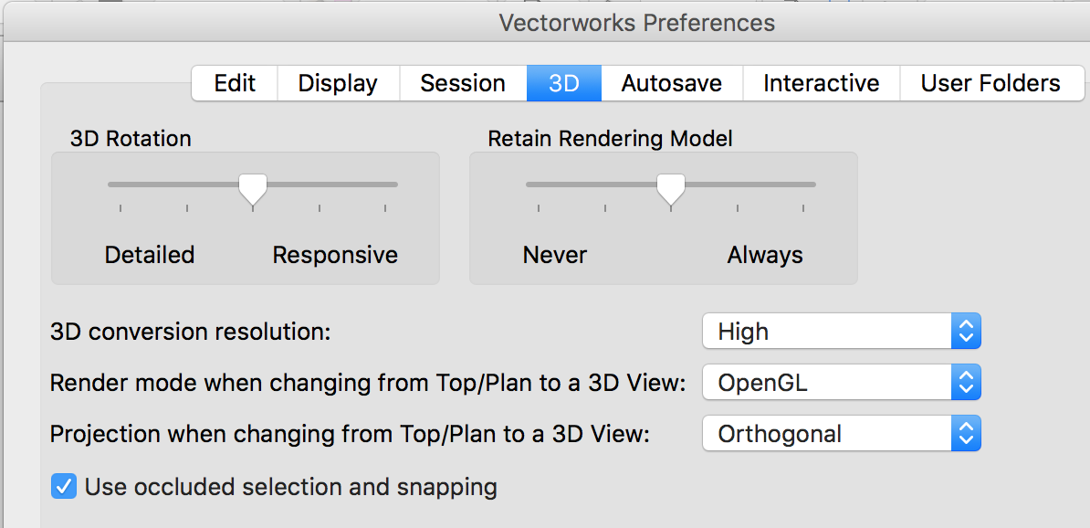Viewport: 1090px width, 528px height.
Task: Click the Never label under the rendering slider
Action: click(554, 255)
